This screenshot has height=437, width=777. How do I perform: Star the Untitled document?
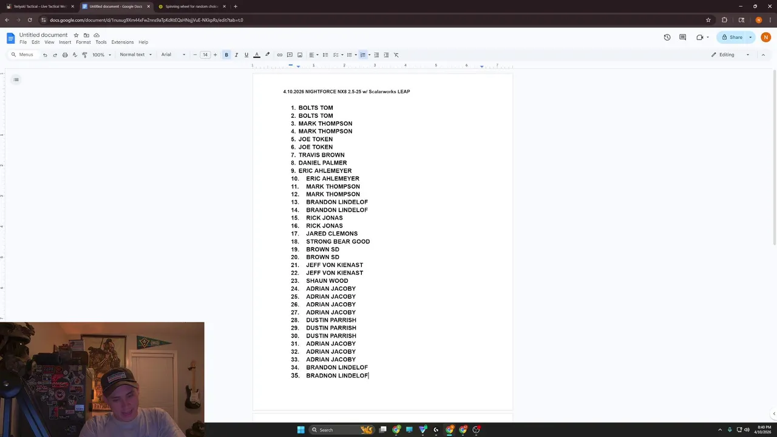(76, 35)
